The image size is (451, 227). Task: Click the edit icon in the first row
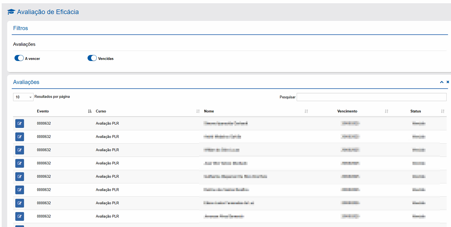click(20, 124)
